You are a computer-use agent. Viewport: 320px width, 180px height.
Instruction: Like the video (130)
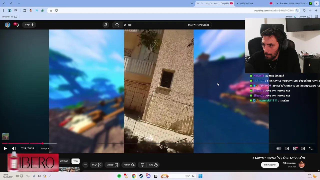coord(153,165)
